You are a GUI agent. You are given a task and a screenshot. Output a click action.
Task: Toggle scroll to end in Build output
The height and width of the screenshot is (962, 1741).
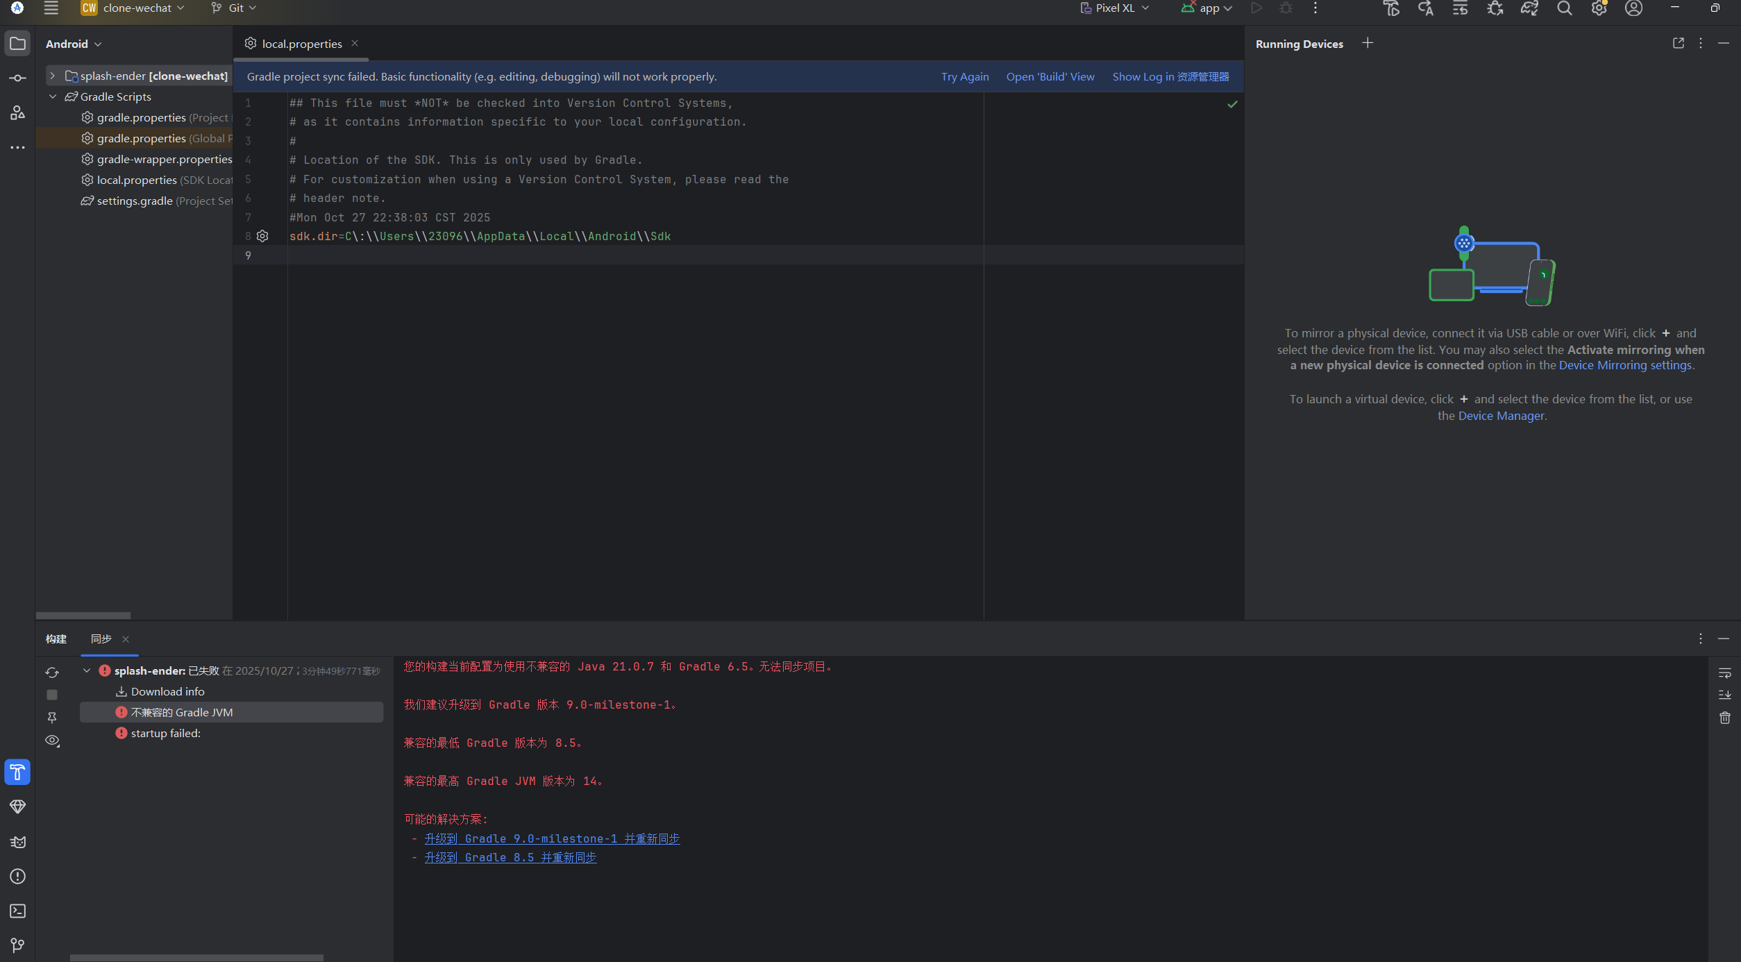click(1724, 695)
